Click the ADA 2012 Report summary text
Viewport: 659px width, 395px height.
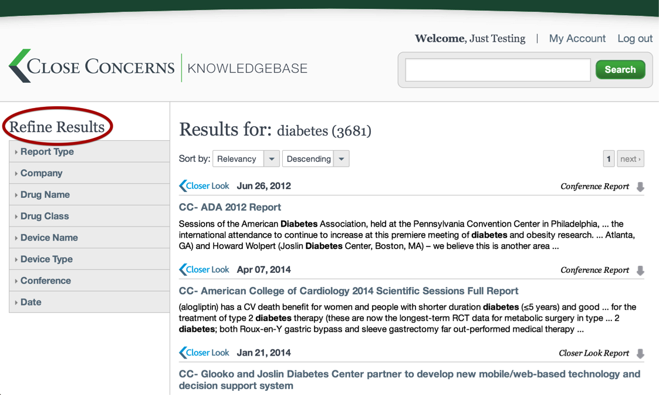407,235
